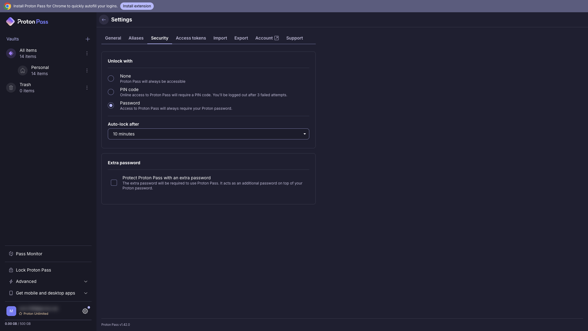Screen dimensions: 588x331
Task: Click Proton Pass v1.42.0 version text
Action: point(115,325)
